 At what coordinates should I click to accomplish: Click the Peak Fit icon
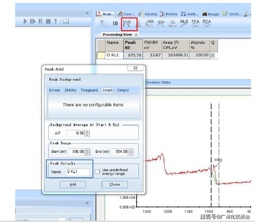[138, 24]
